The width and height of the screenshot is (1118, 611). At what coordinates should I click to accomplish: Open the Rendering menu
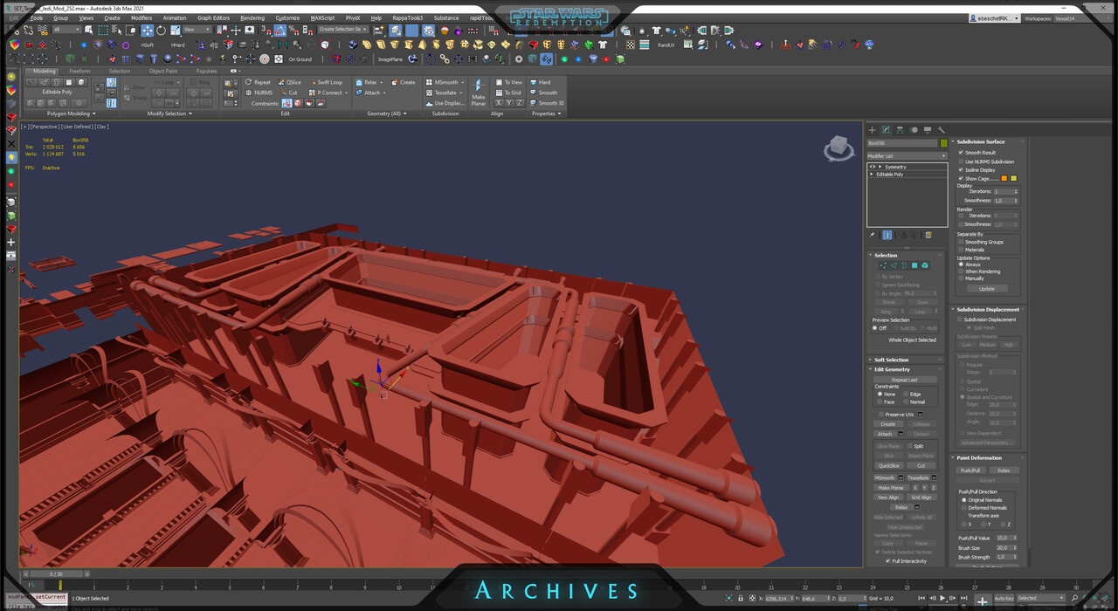coord(252,17)
